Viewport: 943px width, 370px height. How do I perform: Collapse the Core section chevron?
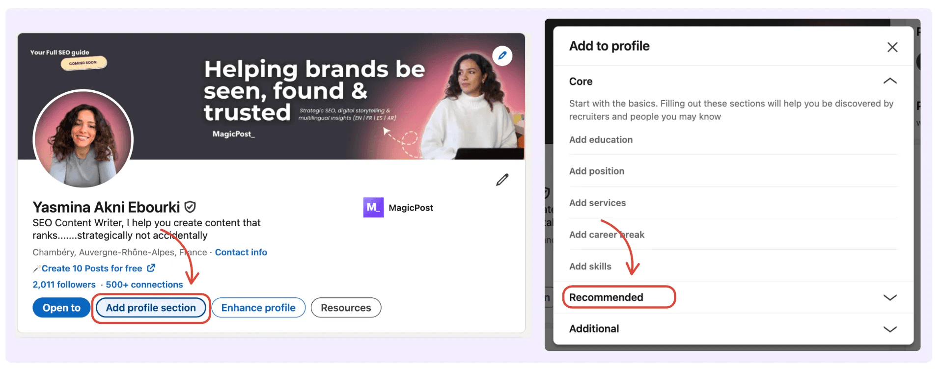coord(890,81)
